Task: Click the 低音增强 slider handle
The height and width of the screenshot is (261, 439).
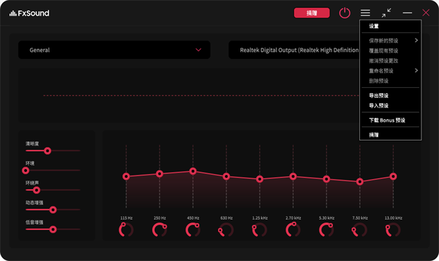Action: (53, 230)
